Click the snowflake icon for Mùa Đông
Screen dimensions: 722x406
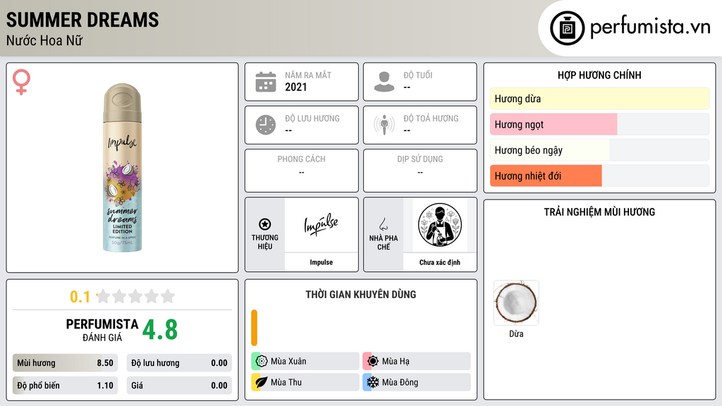pos(373,382)
